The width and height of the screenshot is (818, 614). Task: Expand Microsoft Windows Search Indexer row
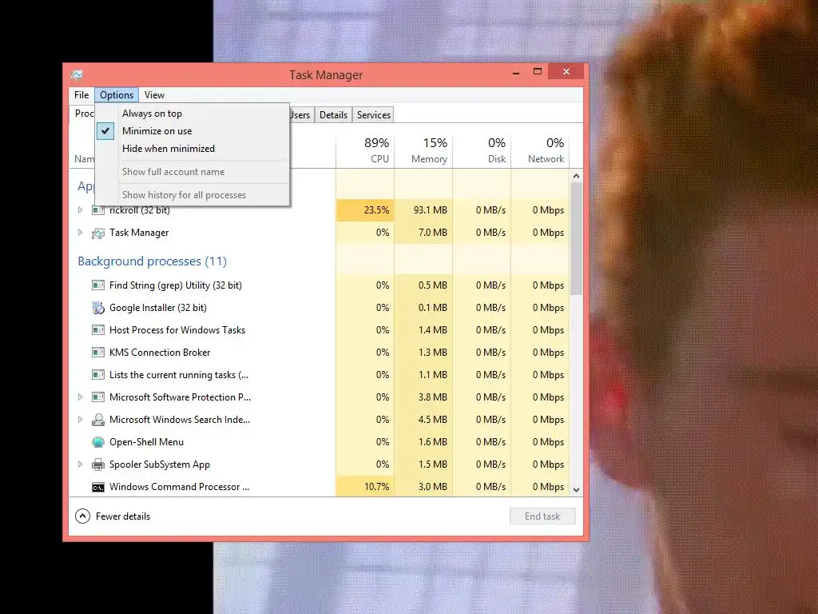(81, 419)
